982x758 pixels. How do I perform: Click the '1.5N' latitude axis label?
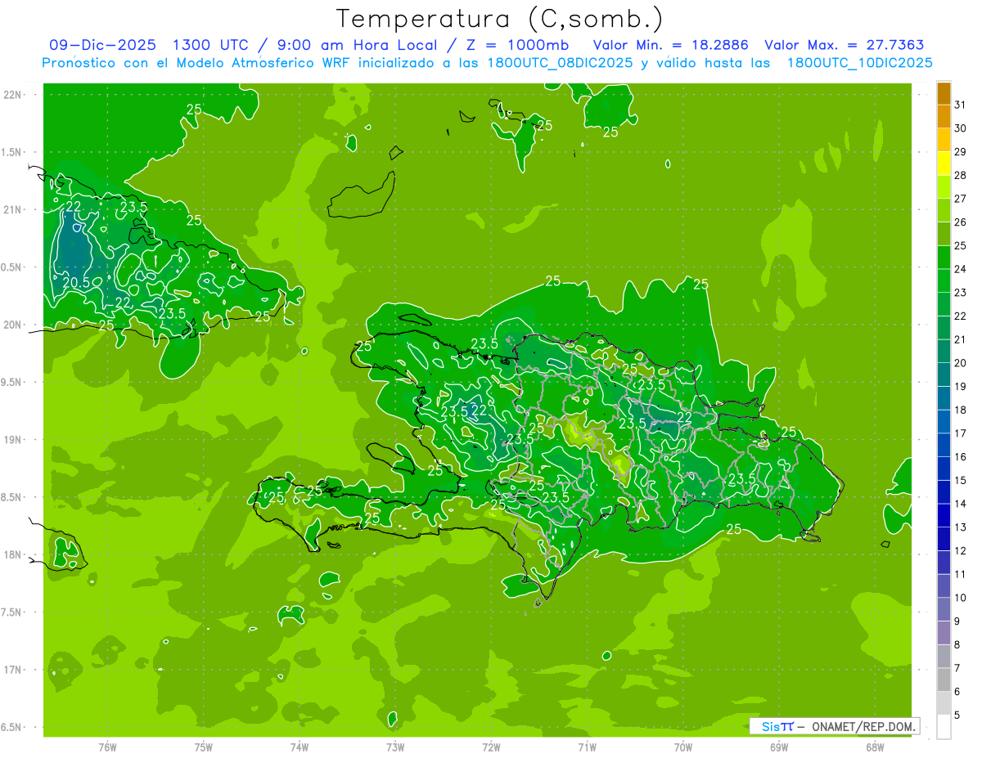pyautogui.click(x=12, y=152)
